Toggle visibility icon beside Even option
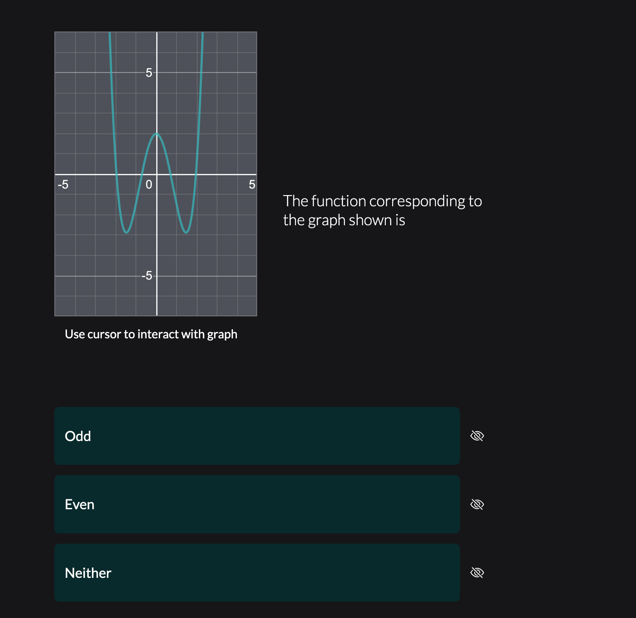The height and width of the screenshot is (618, 636). (x=477, y=504)
